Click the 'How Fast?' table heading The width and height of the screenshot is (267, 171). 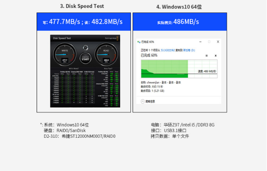point(108,69)
